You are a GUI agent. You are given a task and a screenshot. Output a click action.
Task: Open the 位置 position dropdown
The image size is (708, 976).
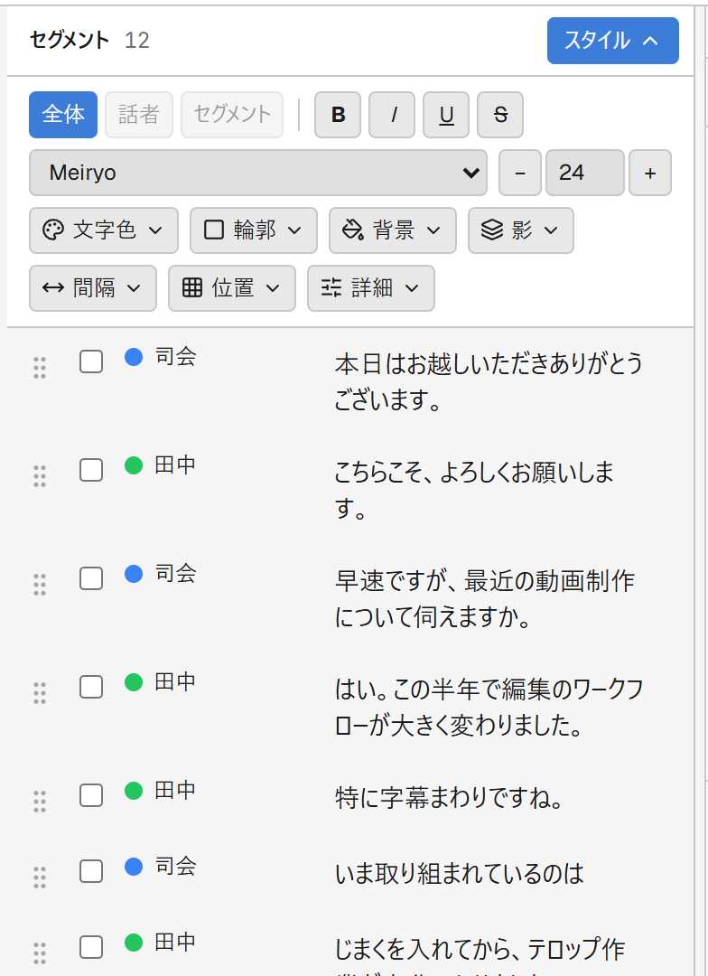coord(232,288)
